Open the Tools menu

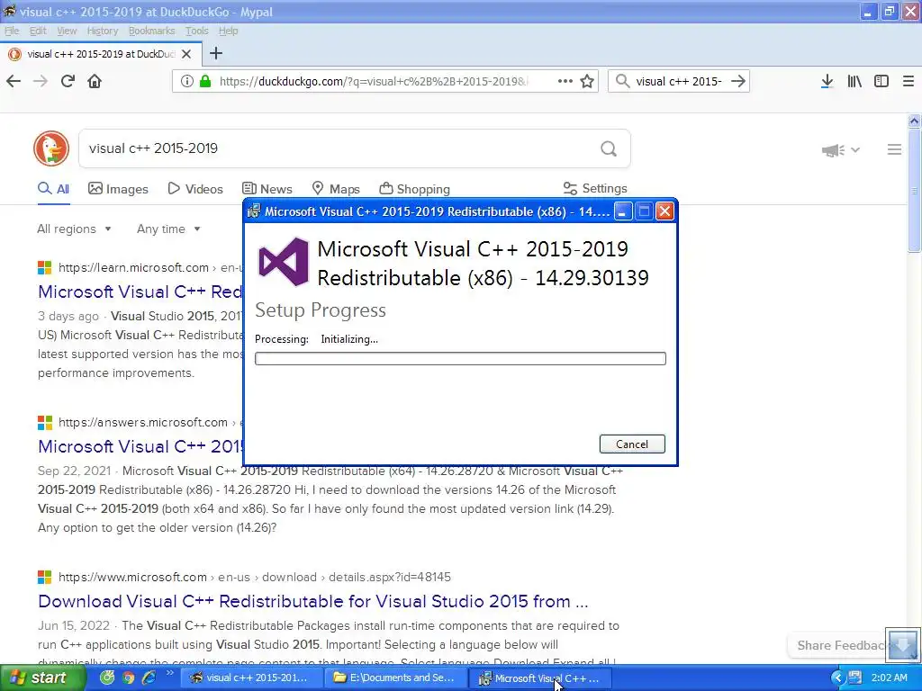[x=196, y=31]
